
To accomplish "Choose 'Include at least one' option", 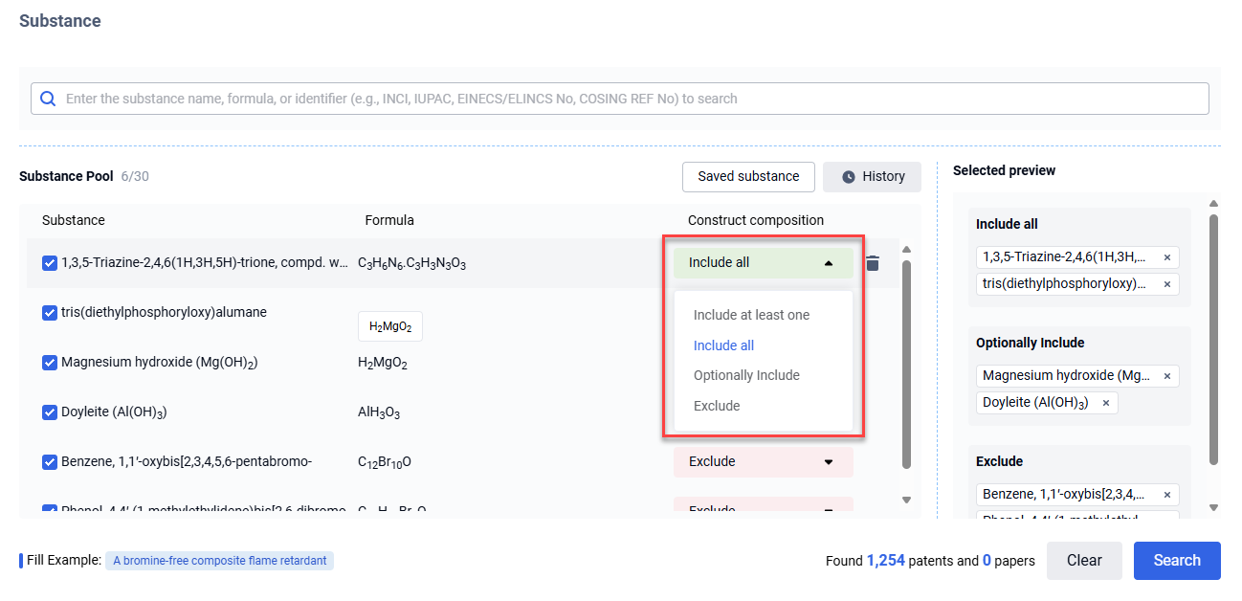I will pos(751,315).
